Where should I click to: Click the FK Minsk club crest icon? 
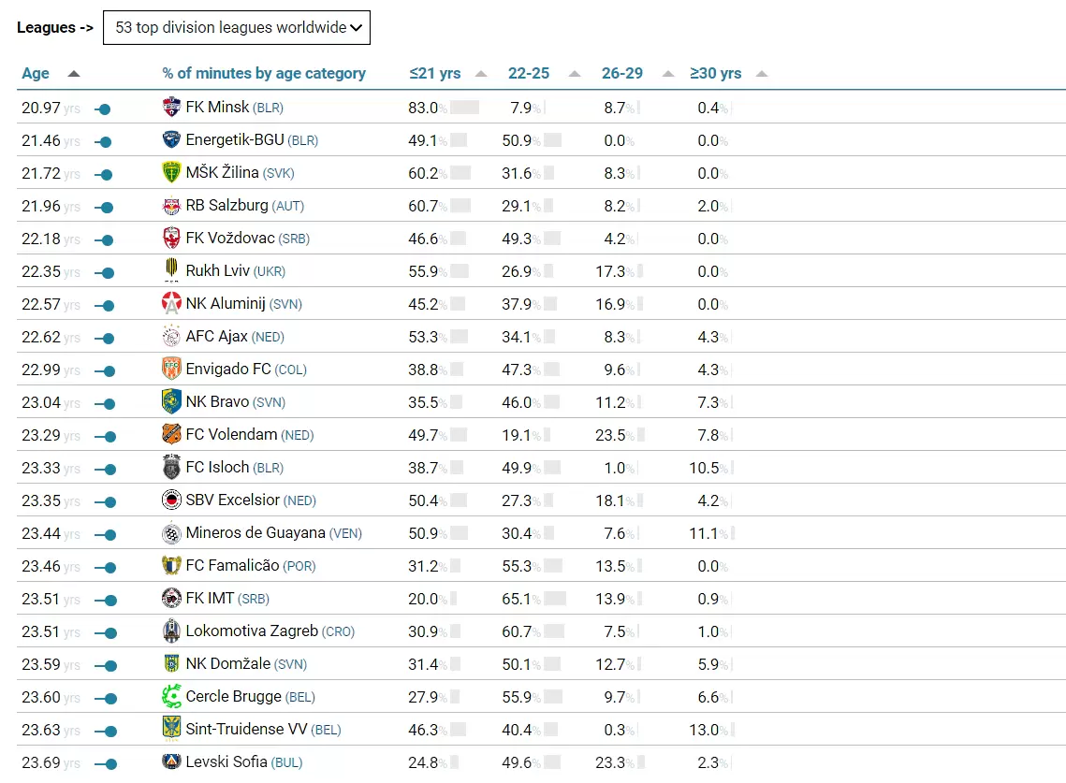(171, 108)
